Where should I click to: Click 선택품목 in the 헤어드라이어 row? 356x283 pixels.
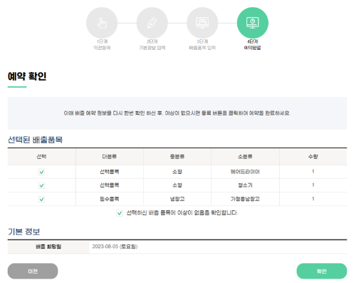pyautogui.click(x=110, y=172)
